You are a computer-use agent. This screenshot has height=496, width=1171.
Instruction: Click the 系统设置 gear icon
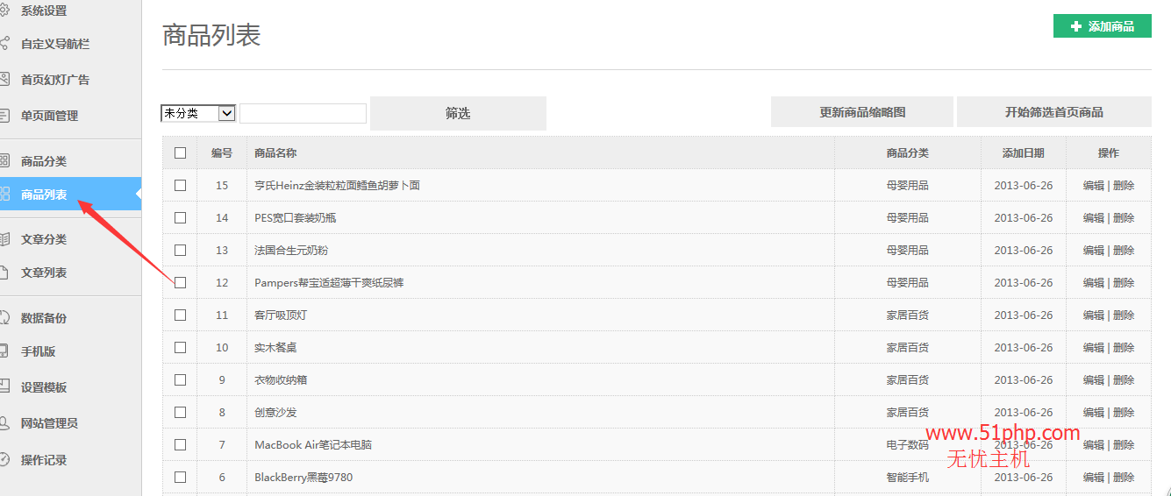[4, 11]
